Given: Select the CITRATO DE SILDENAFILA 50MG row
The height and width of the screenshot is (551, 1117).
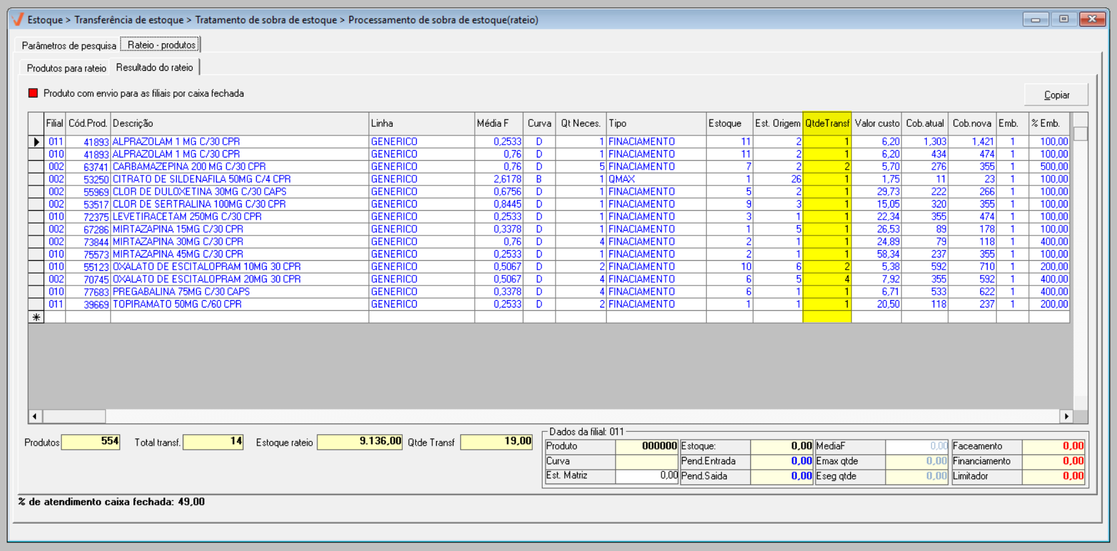Looking at the screenshot, I should pos(201,179).
